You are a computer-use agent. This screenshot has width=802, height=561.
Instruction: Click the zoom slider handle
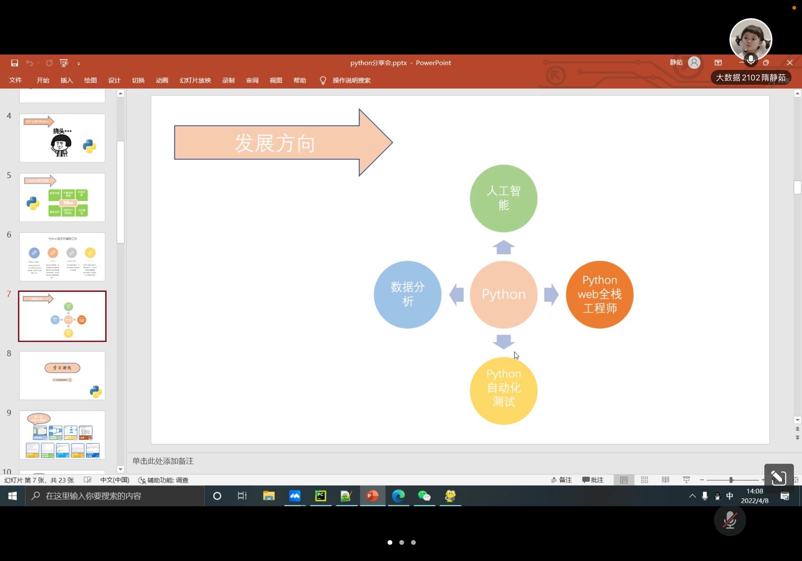731,480
